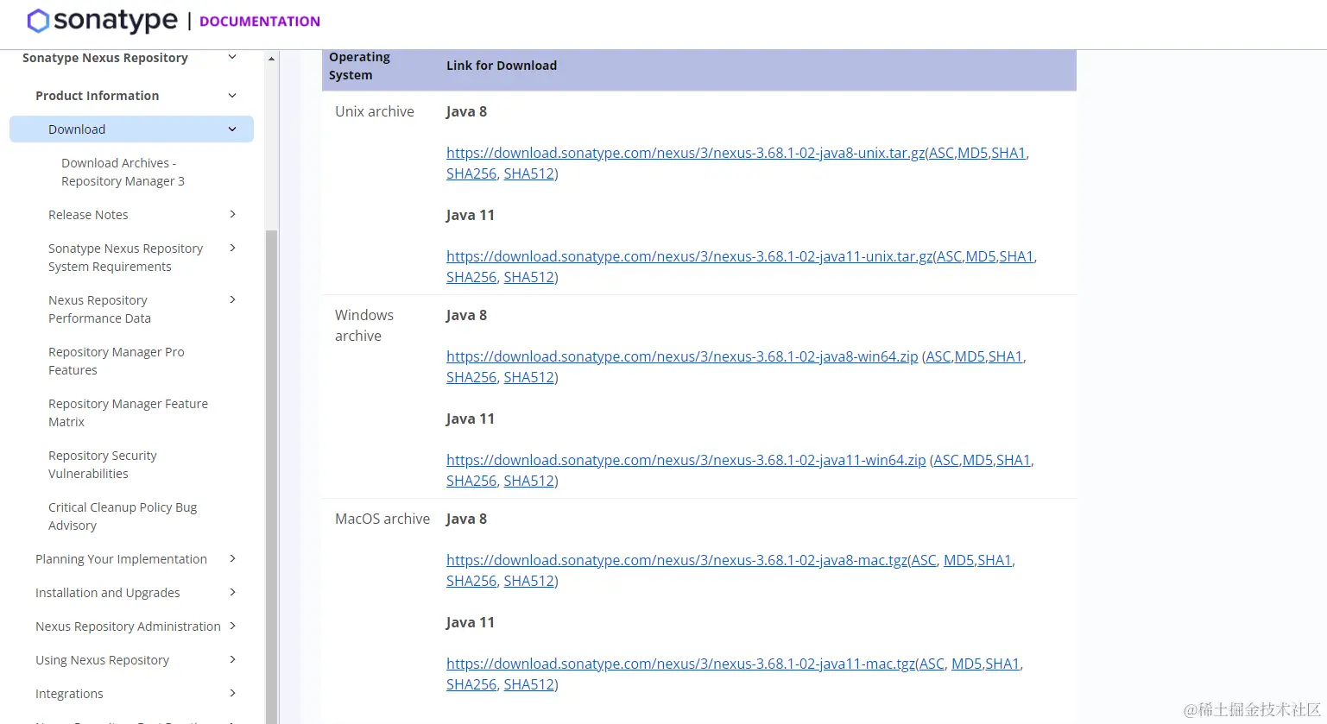
Task: Open SHA256 link for java11-unix archive
Action: (471, 277)
